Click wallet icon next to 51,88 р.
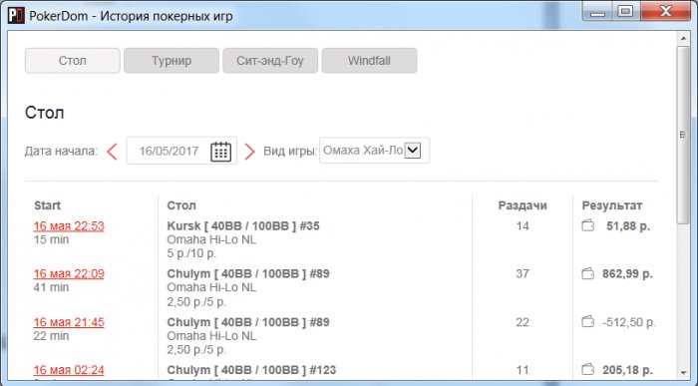This screenshot has width=698, height=386. 588,225
